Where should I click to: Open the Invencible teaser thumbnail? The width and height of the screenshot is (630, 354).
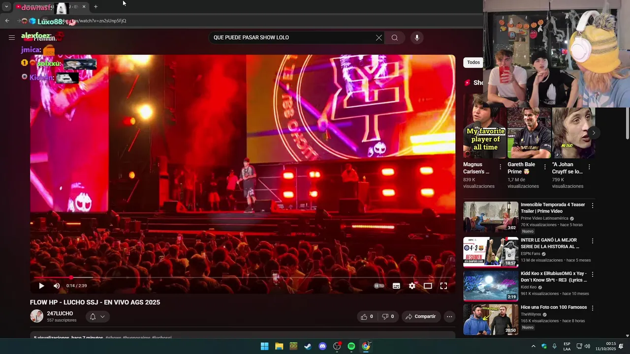tap(491, 217)
